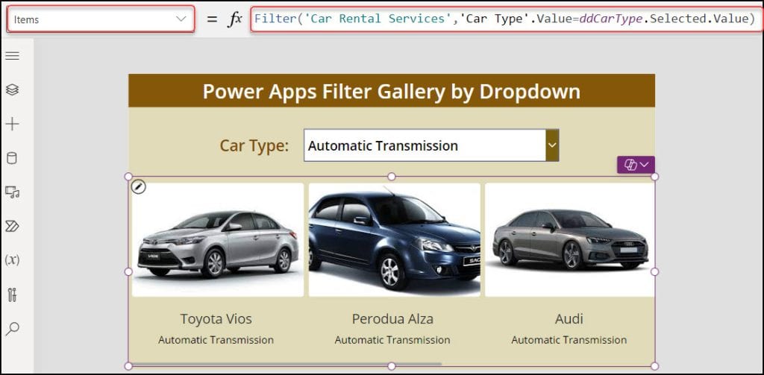
Task: Click the gallery's top-center resize handle
Action: coord(392,176)
